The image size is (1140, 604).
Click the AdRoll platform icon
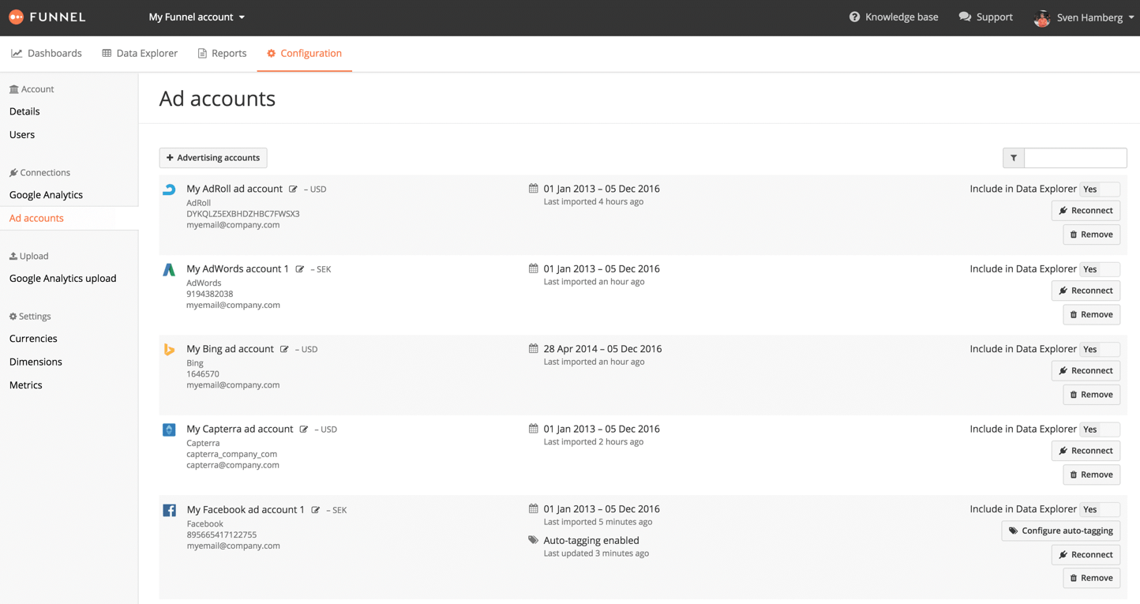pos(169,189)
